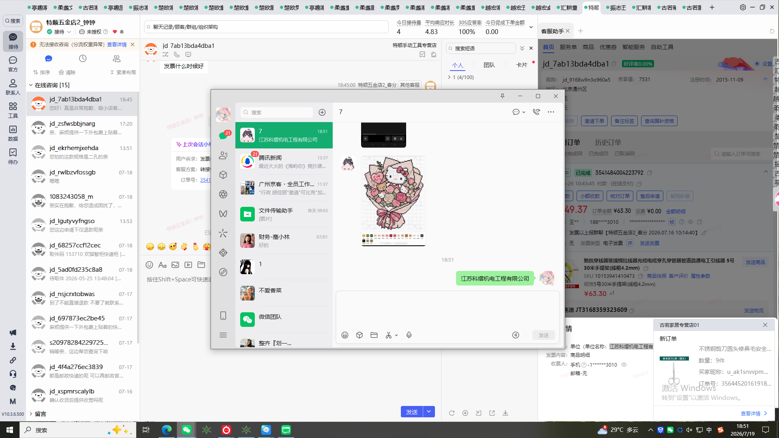Click the 售后申请 button

pyautogui.click(x=650, y=196)
